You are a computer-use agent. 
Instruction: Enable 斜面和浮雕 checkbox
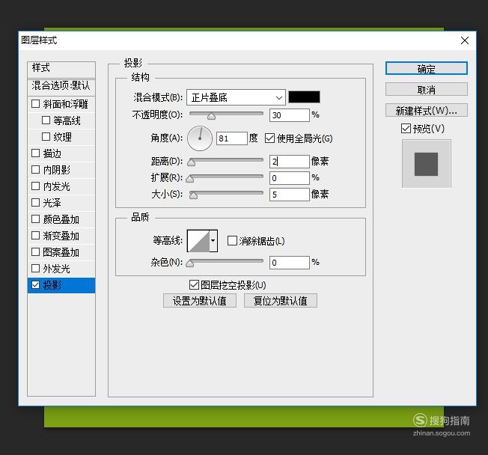coord(35,103)
